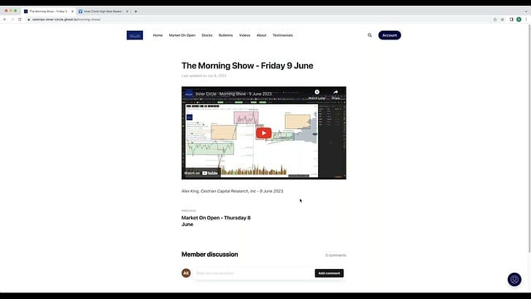The width and height of the screenshot is (531, 299).
Task: Open previous post Market On Open Thursday 8 June
Action: click(216, 221)
